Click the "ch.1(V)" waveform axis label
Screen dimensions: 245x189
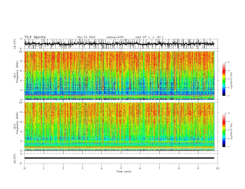tap(15, 44)
